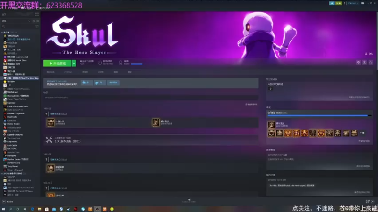The width and height of the screenshot is (378, 212).
Task: Open the second tab under the Play button
Action: click(x=68, y=72)
